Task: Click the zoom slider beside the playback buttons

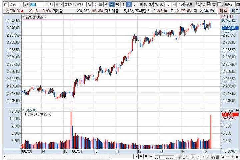Action: (x=165, y=156)
